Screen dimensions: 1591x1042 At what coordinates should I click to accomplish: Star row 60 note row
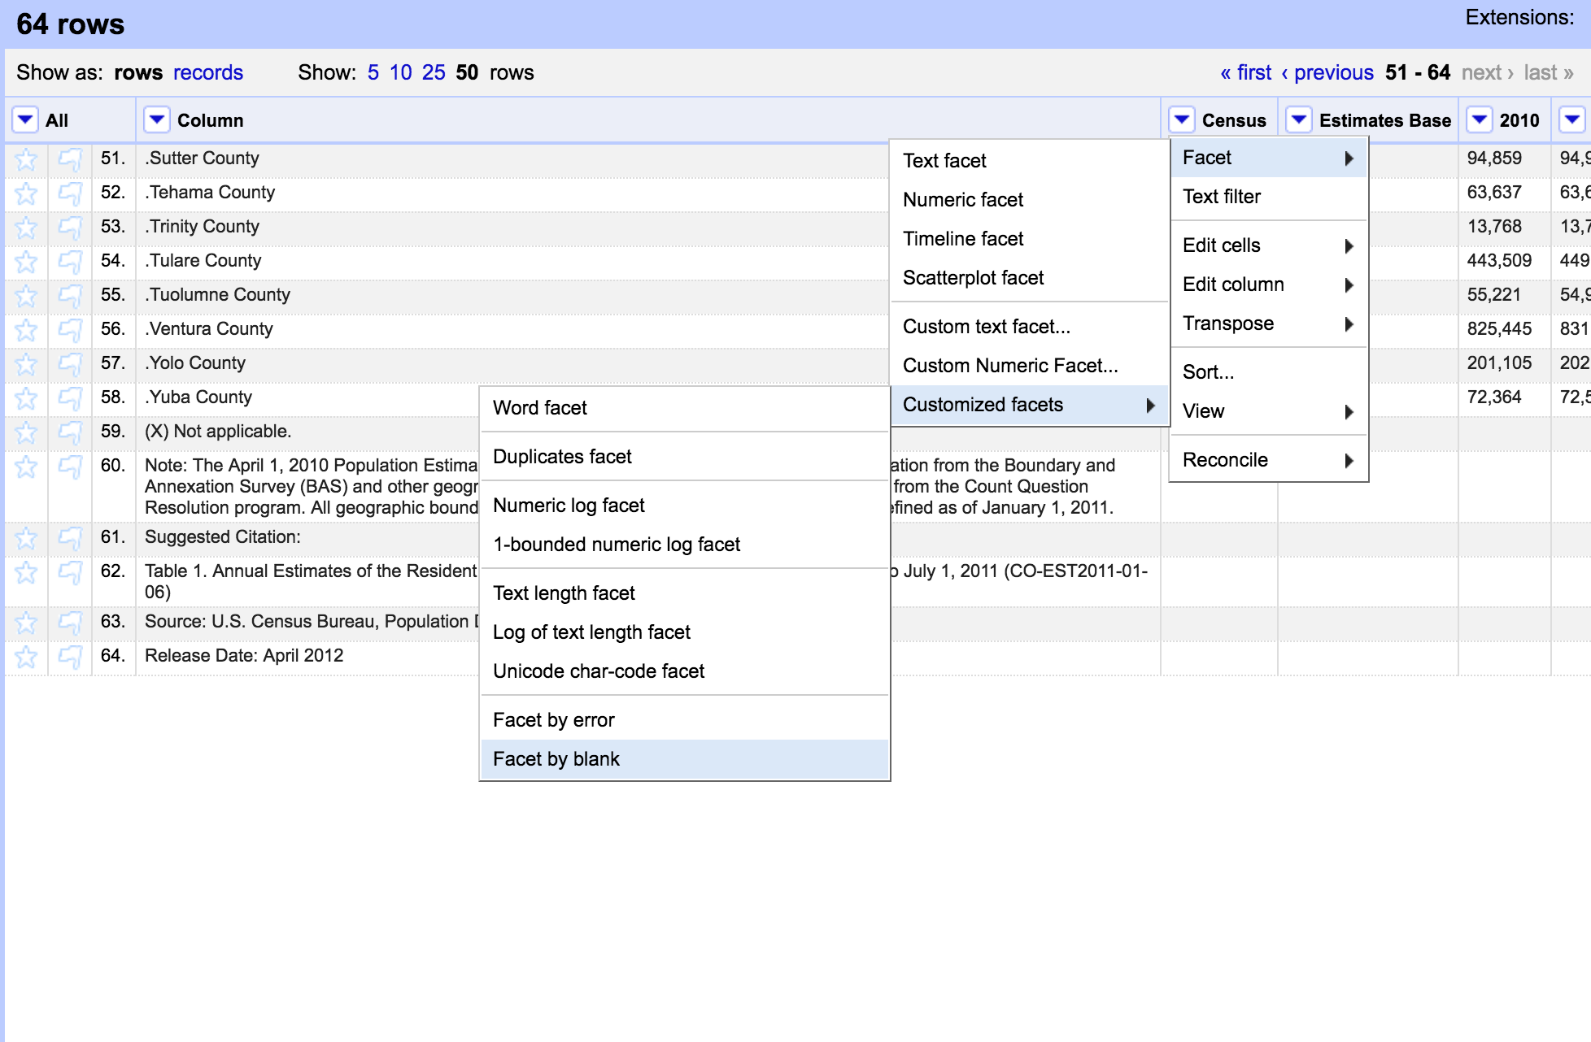pyautogui.click(x=26, y=467)
